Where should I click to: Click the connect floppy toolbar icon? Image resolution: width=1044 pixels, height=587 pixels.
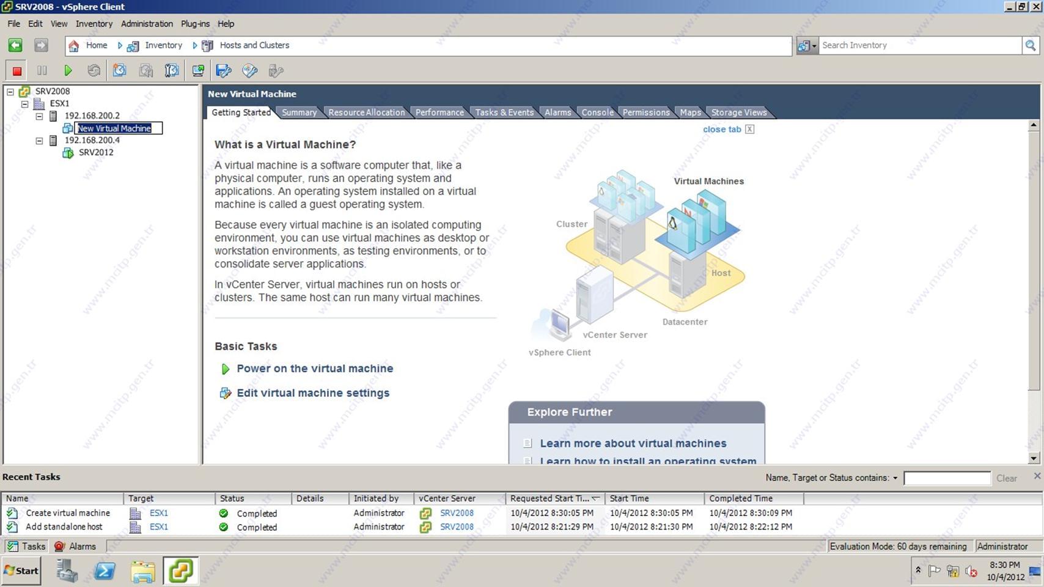click(224, 71)
